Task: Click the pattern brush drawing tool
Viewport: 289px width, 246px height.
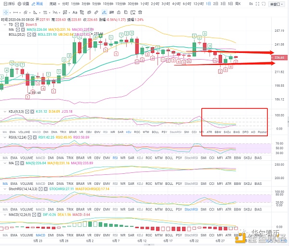Action: tap(82, 13)
